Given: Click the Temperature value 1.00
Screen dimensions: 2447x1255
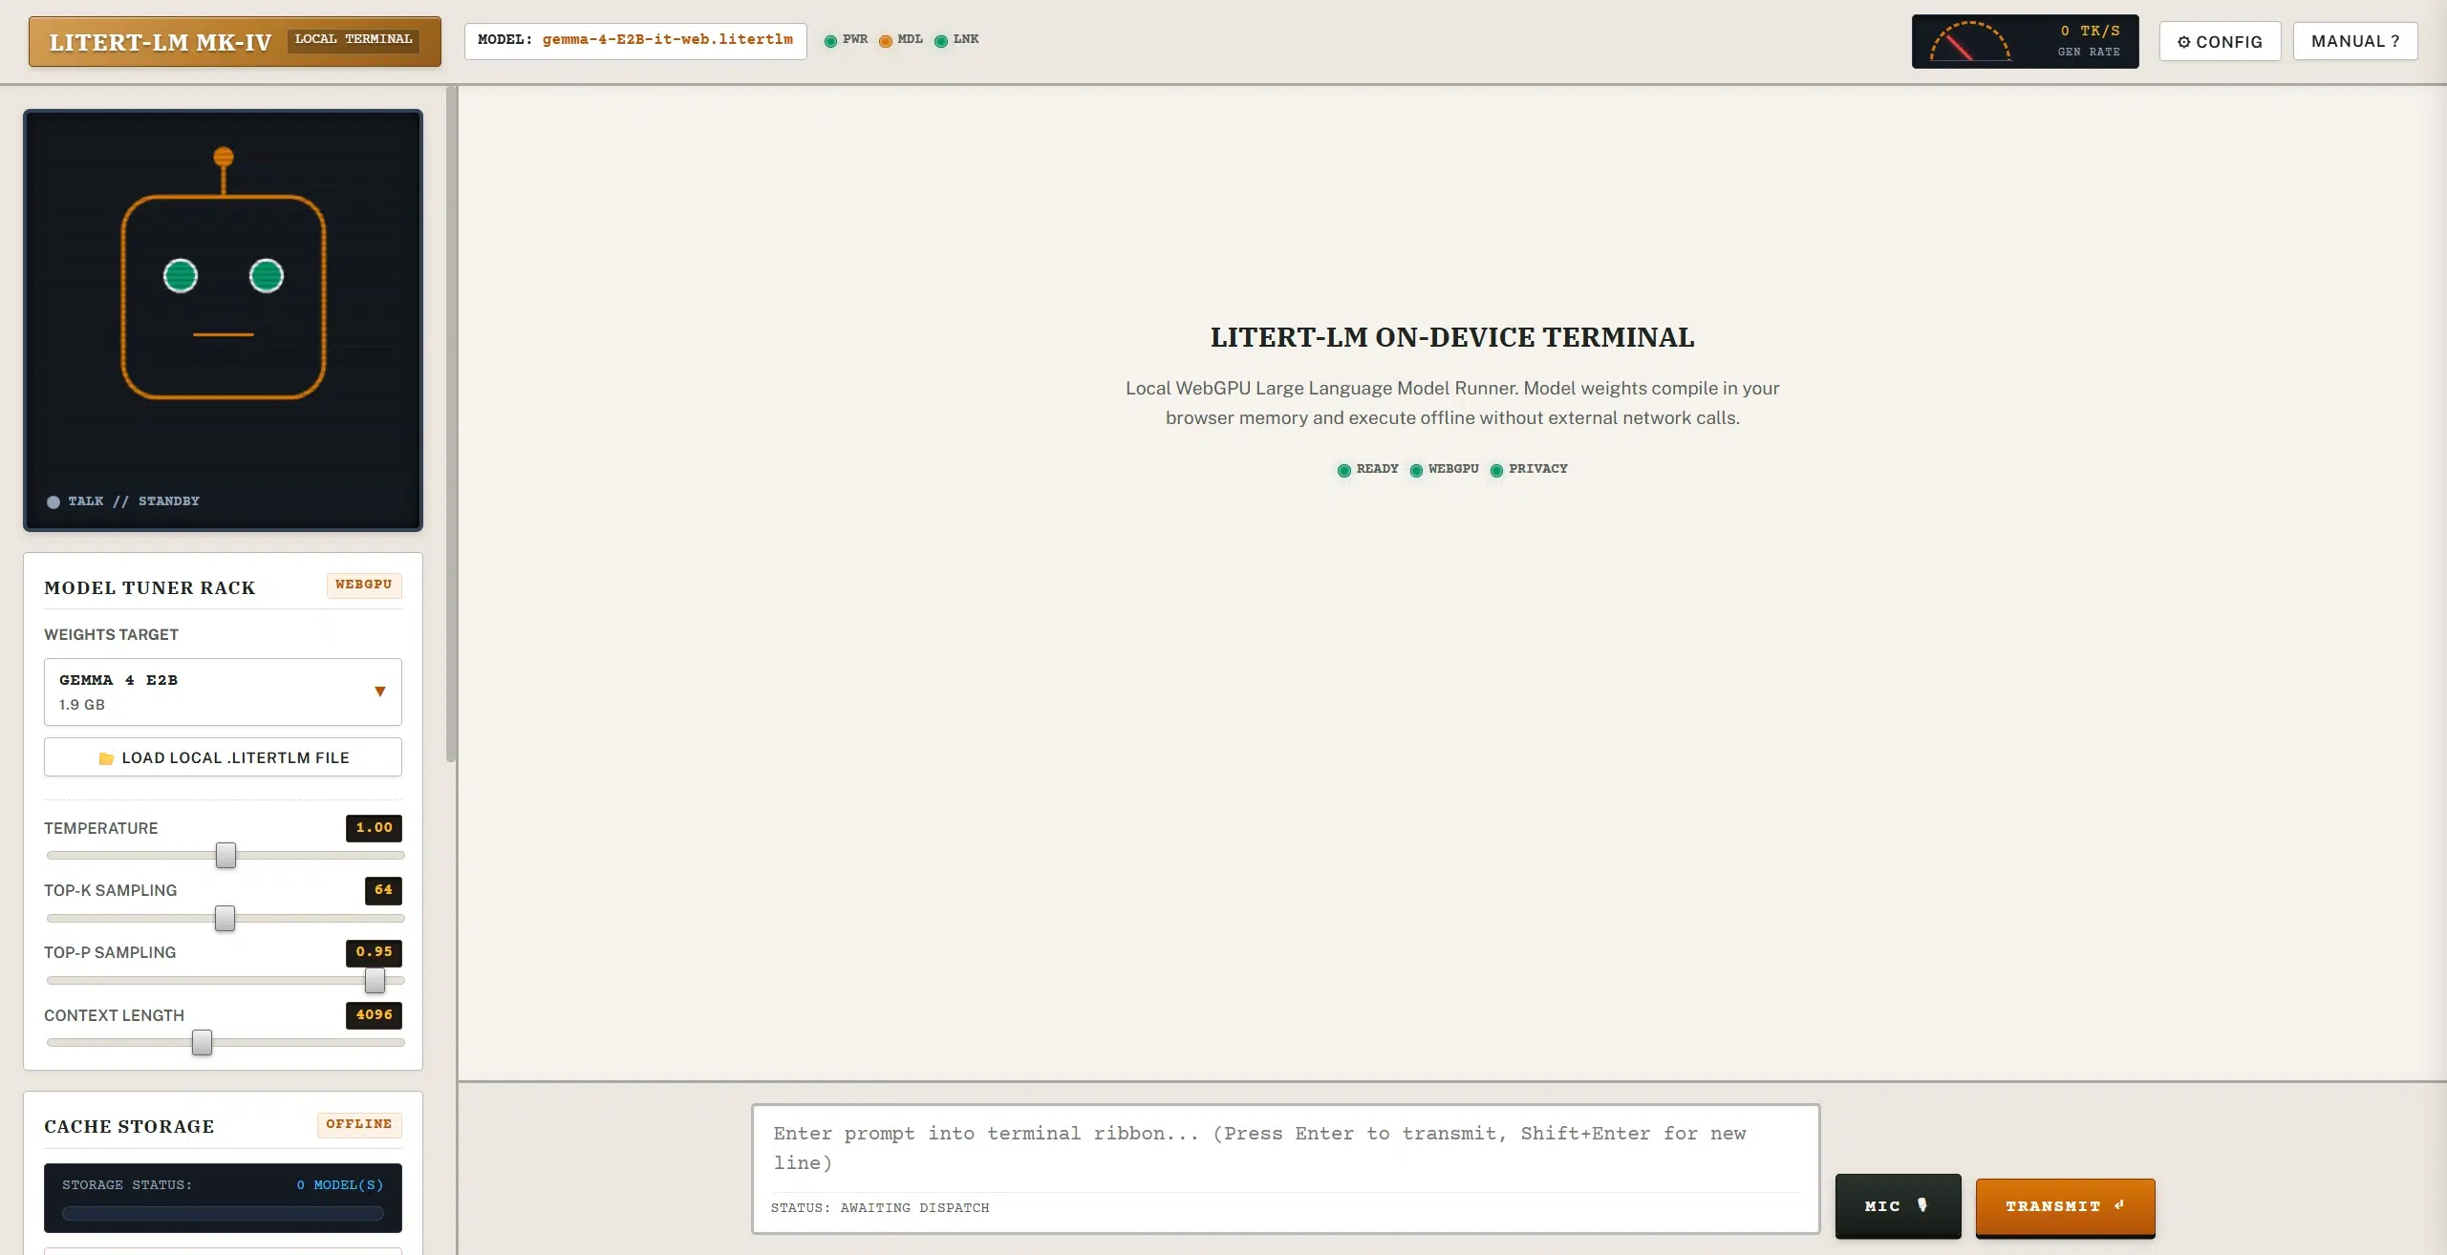Looking at the screenshot, I should pyautogui.click(x=374, y=828).
